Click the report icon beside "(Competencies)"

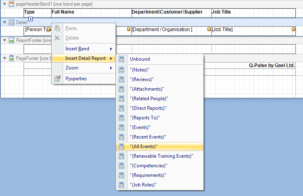point(122,166)
